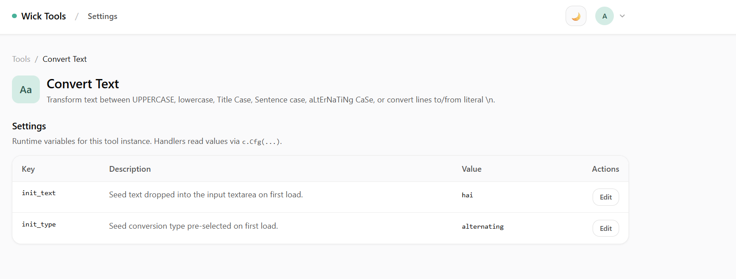Click the Key column header
Image resolution: width=736 pixels, height=279 pixels.
tap(28, 169)
